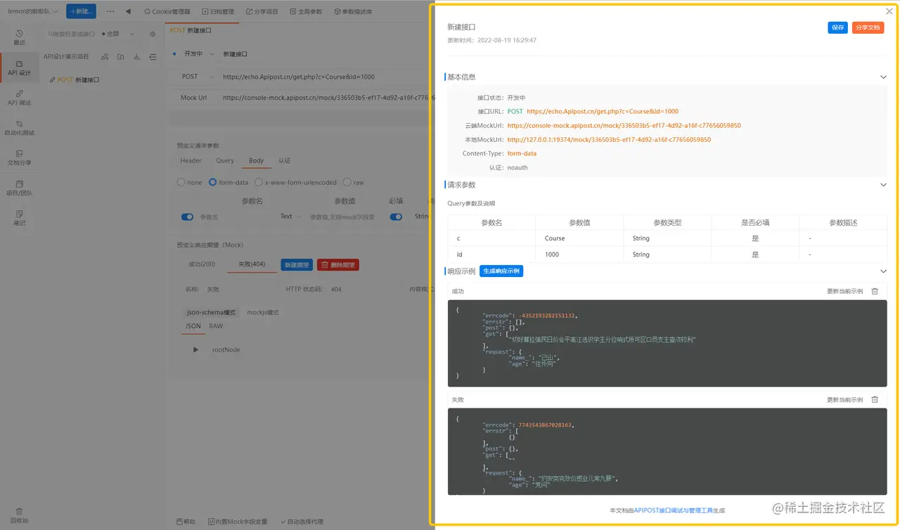Click the red 删除期望 button
The height and width of the screenshot is (530, 900).
click(x=338, y=265)
